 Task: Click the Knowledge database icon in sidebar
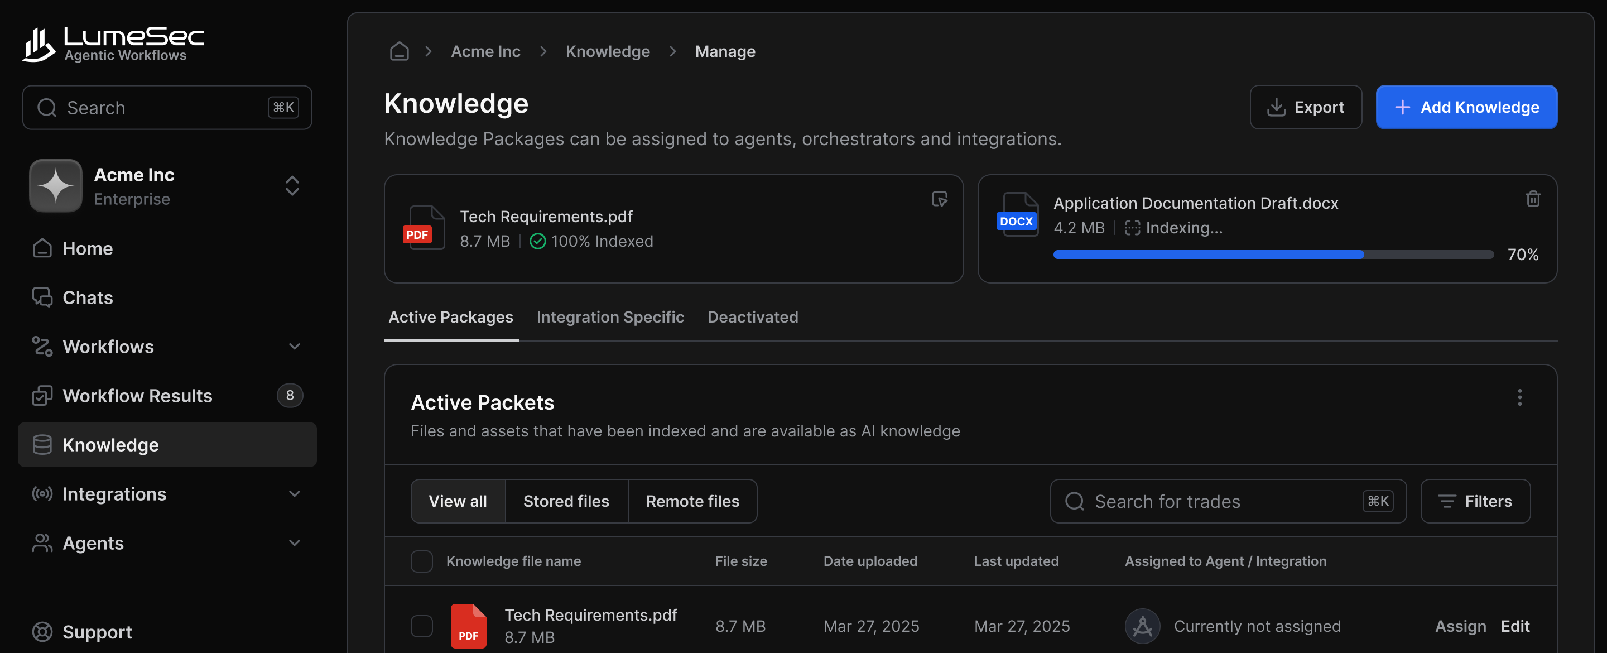point(42,444)
